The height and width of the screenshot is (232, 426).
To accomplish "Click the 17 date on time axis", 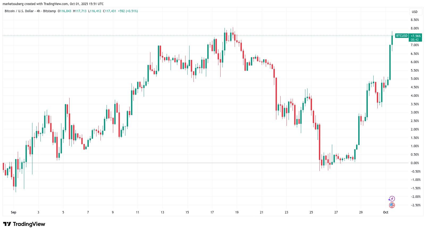I will 212,212.
